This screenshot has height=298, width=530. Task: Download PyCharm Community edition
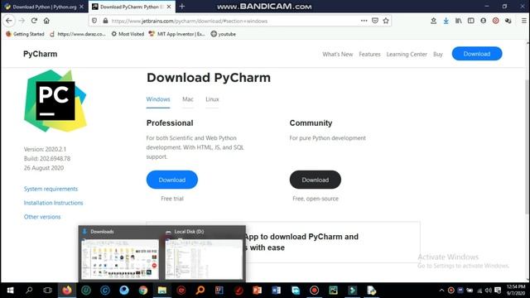pyautogui.click(x=316, y=180)
